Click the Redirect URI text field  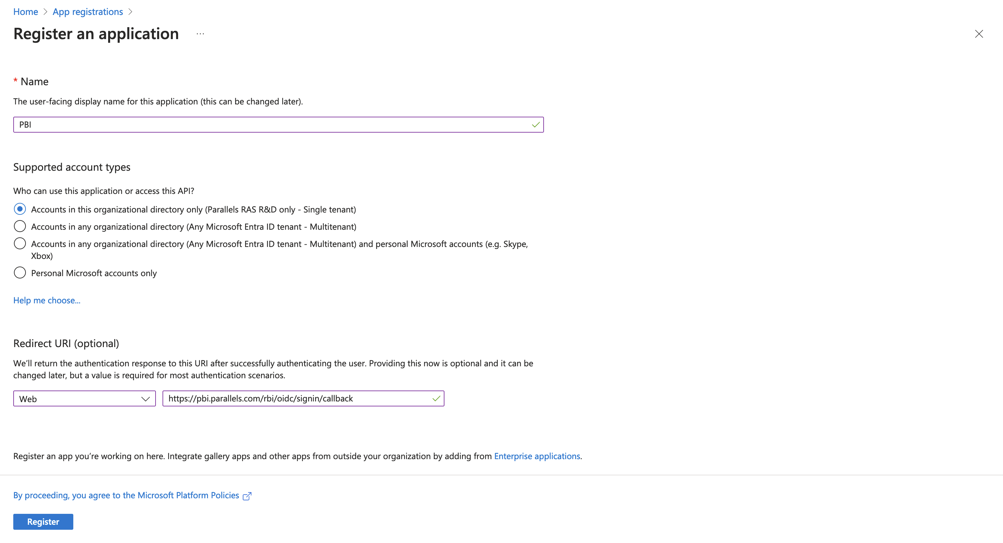click(x=303, y=398)
